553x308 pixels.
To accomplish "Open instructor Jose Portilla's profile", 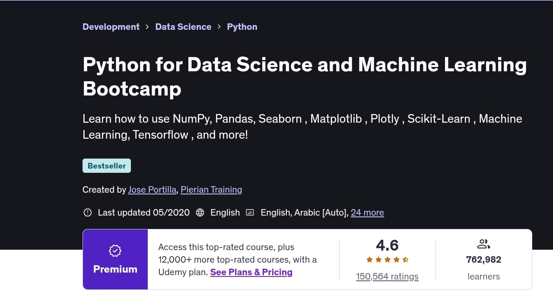I will pyautogui.click(x=152, y=190).
